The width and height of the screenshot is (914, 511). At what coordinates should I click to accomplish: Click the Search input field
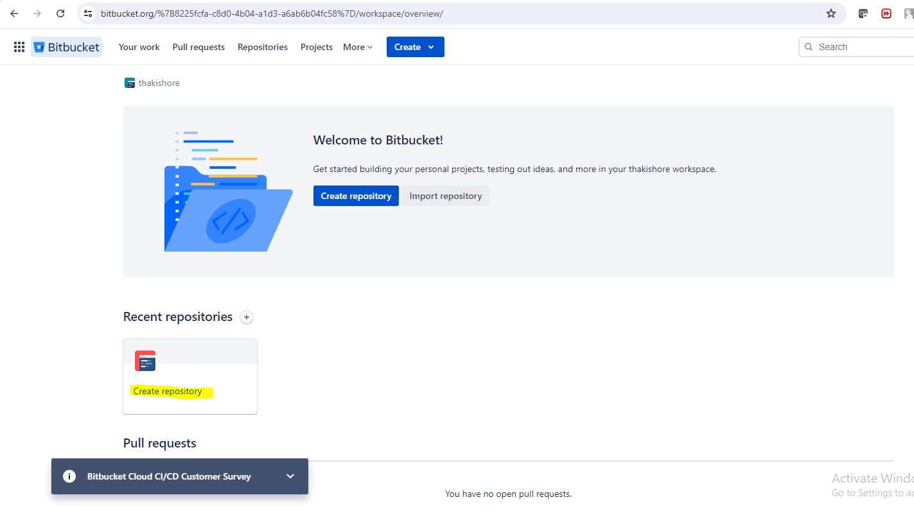tap(861, 47)
